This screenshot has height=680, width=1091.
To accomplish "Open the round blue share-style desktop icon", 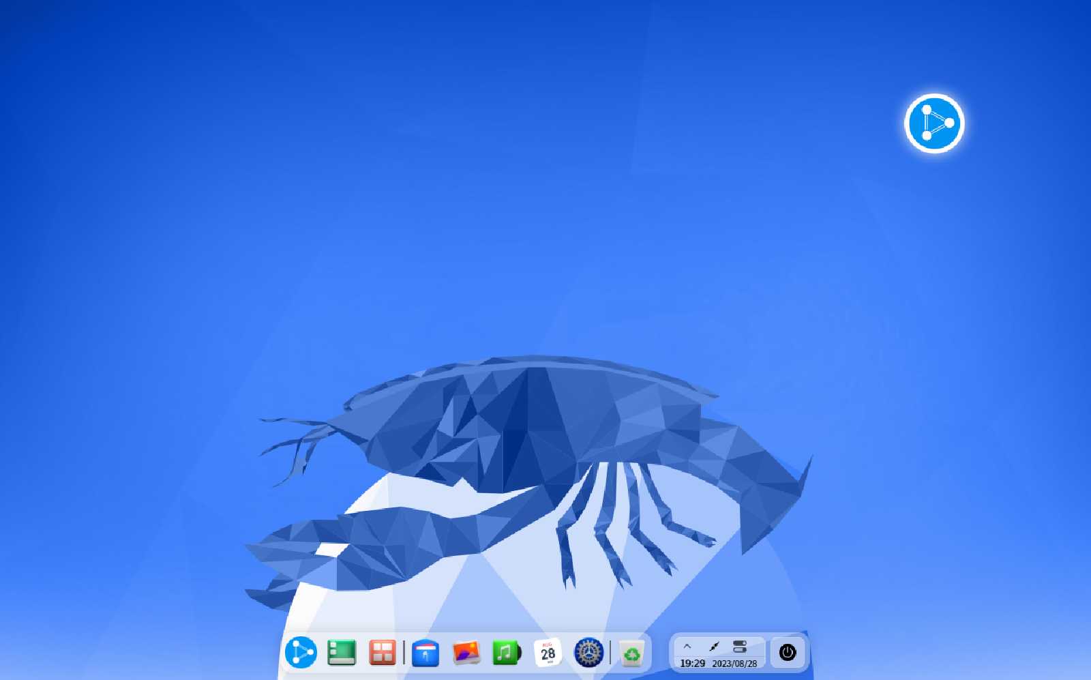I will (934, 123).
